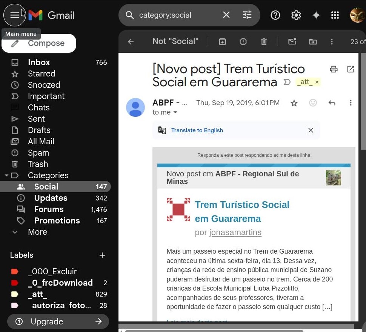Image resolution: width=366 pixels, height=332 pixels.
Task: Expand recipient details next to 'to me'
Action: pyautogui.click(x=175, y=113)
